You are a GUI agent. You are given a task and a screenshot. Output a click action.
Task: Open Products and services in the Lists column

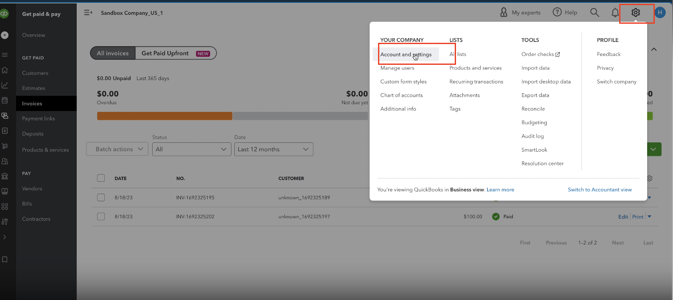click(476, 68)
